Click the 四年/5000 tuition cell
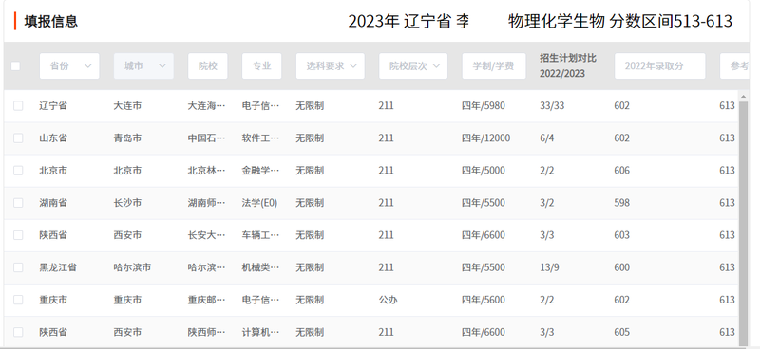 pyautogui.click(x=484, y=171)
